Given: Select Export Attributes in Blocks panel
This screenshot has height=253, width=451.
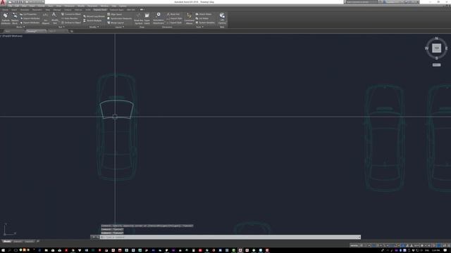Looking at the screenshot, I should tap(30, 22).
